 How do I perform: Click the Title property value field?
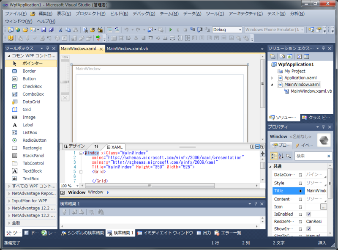[x=316, y=191]
